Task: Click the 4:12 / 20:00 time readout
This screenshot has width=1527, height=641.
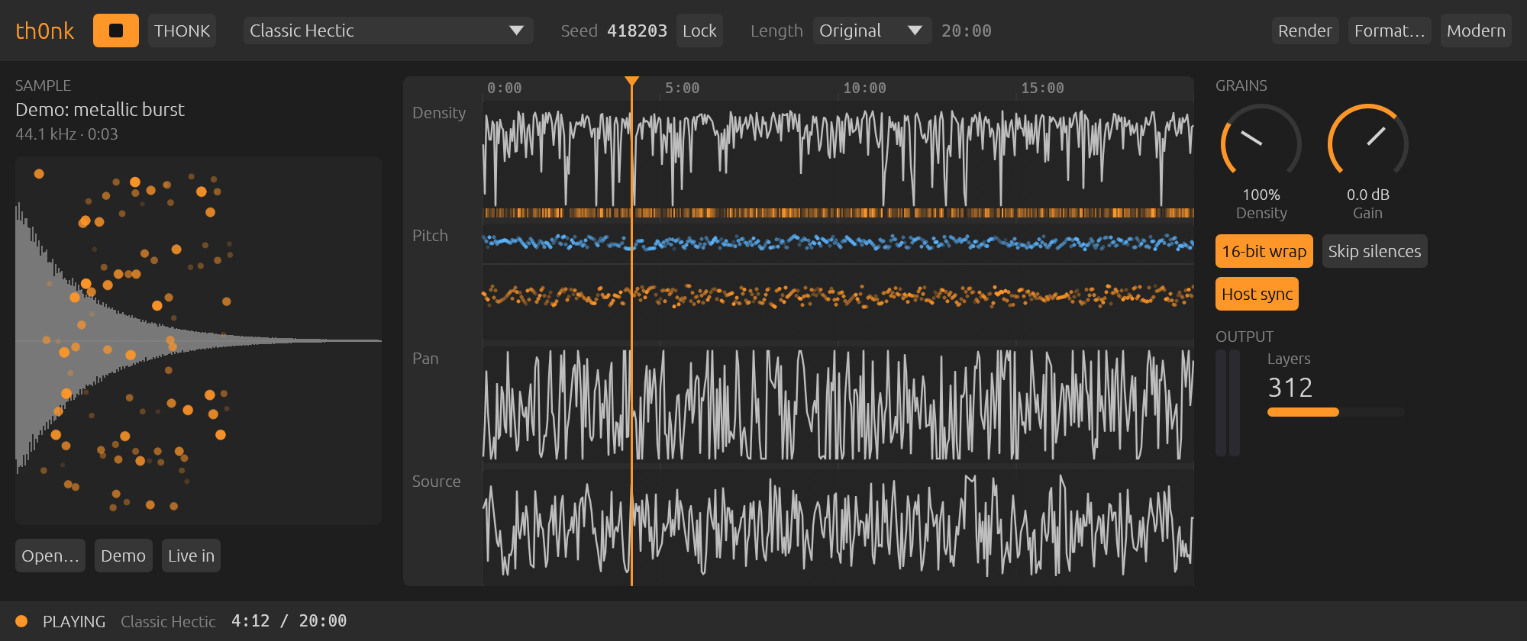Action: pos(289,621)
